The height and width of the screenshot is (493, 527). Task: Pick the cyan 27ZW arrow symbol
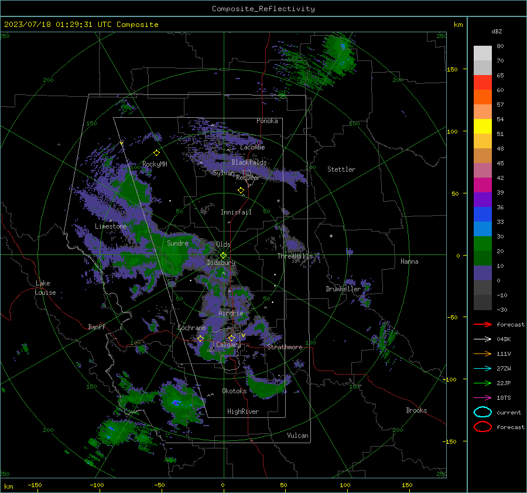click(x=482, y=369)
